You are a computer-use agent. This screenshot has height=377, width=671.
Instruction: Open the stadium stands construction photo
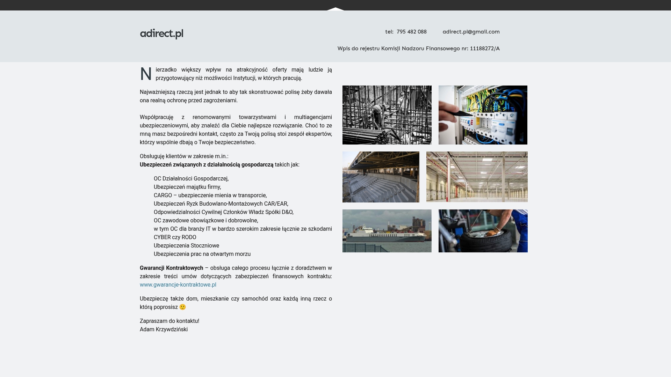(x=381, y=177)
